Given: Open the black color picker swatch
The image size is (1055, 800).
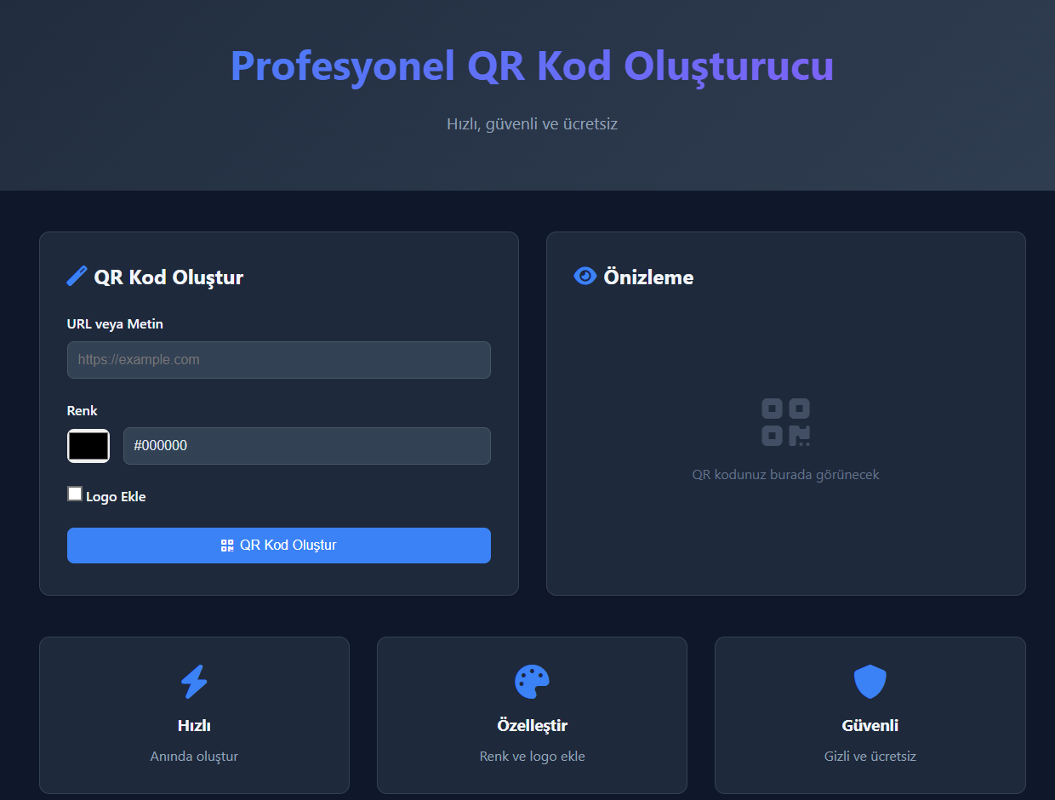Looking at the screenshot, I should coord(88,445).
